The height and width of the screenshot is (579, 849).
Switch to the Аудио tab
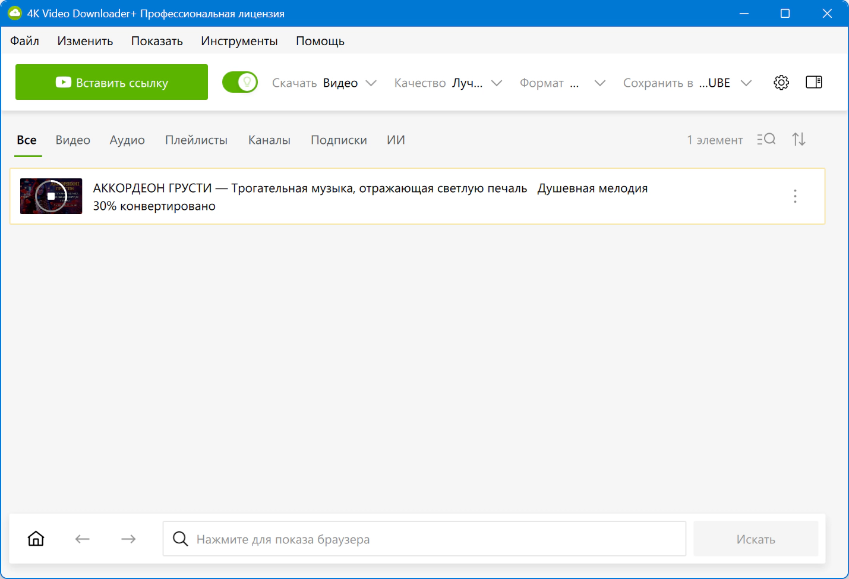point(127,140)
